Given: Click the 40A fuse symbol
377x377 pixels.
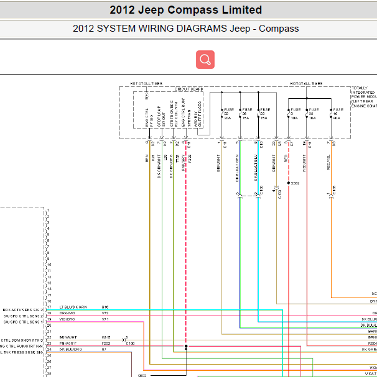Looking at the screenshot, I should (331, 114).
